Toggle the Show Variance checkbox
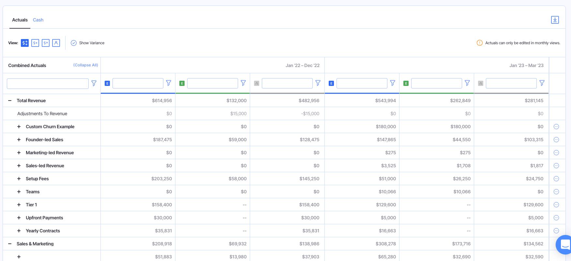Viewport: 571px width, 261px height. pos(74,43)
